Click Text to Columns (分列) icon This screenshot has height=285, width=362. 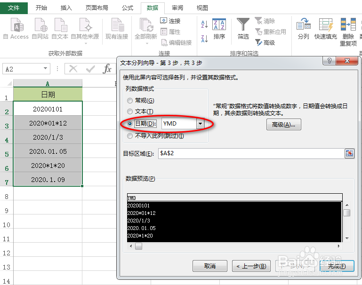tap(303, 29)
